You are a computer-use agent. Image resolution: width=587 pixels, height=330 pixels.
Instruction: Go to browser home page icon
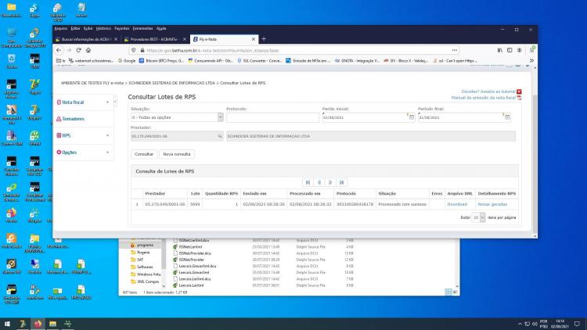tap(88, 50)
